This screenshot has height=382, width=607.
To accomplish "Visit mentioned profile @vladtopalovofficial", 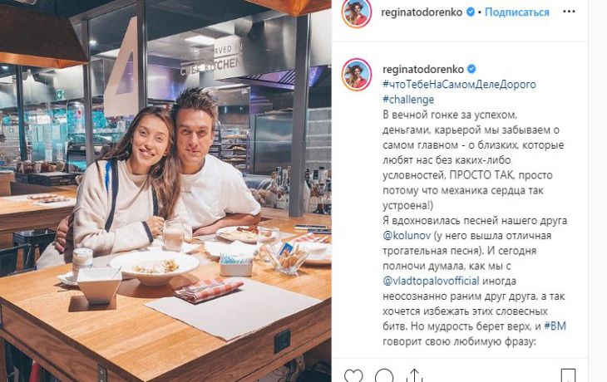I will click(431, 281).
